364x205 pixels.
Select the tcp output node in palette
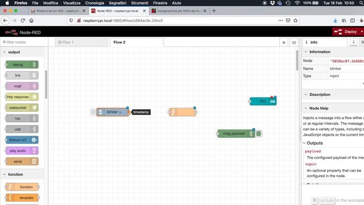[x=22, y=118]
